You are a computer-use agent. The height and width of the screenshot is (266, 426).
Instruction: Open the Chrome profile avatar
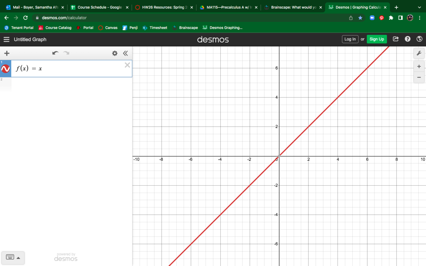[x=410, y=18]
